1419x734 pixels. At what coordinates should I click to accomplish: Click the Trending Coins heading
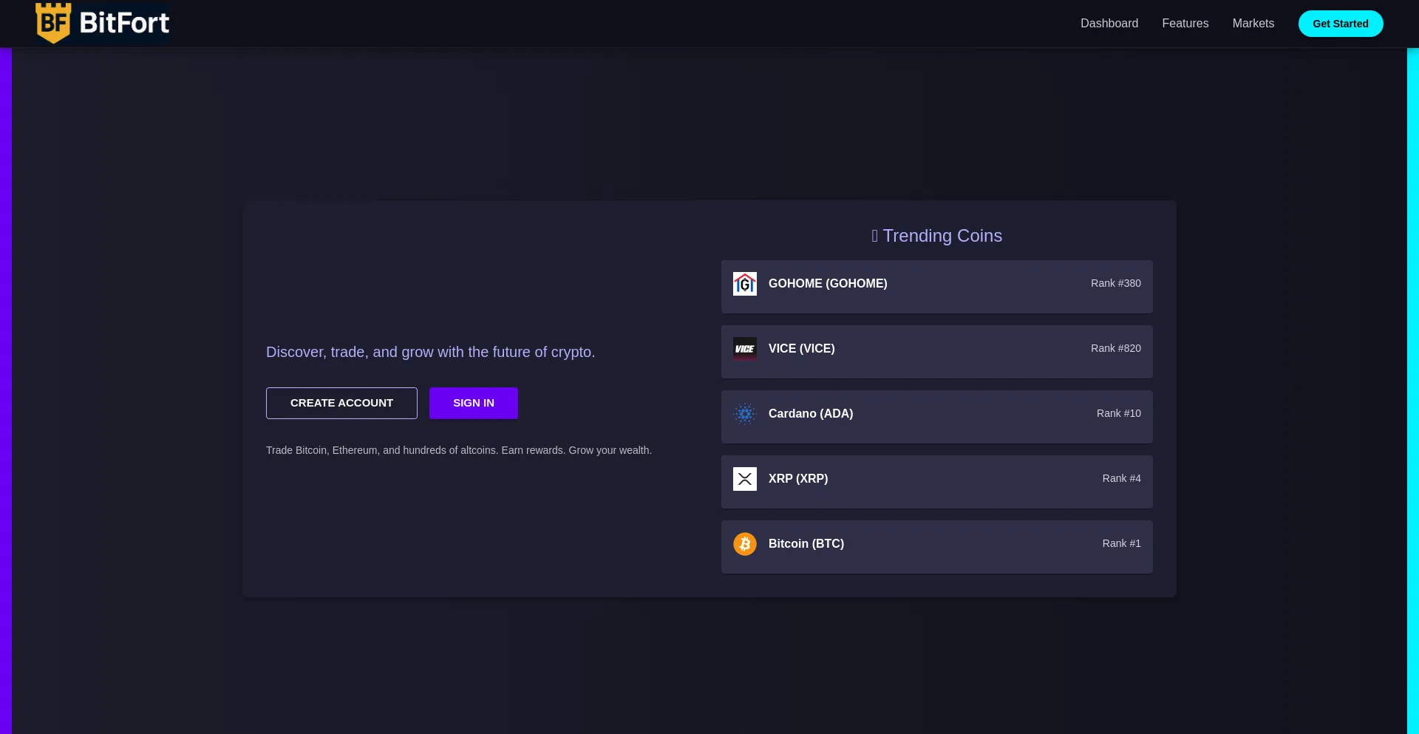pyautogui.click(x=937, y=236)
